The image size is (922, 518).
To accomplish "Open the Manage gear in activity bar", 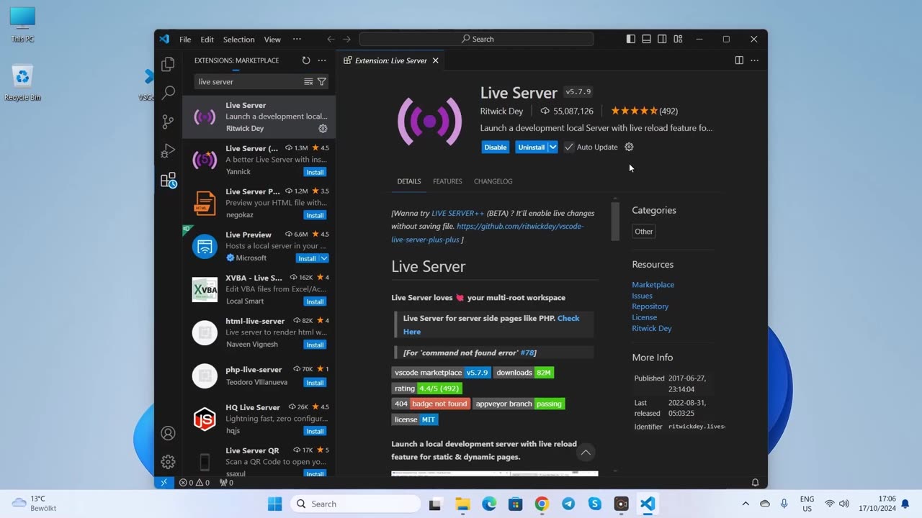I will tap(168, 462).
